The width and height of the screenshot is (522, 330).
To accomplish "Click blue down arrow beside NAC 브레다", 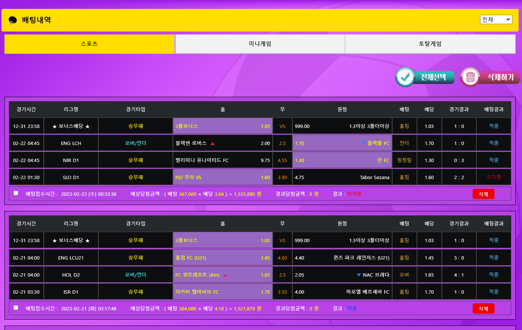I will pyautogui.click(x=359, y=275).
